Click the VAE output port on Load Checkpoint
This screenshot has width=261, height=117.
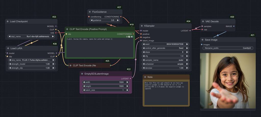56,33
